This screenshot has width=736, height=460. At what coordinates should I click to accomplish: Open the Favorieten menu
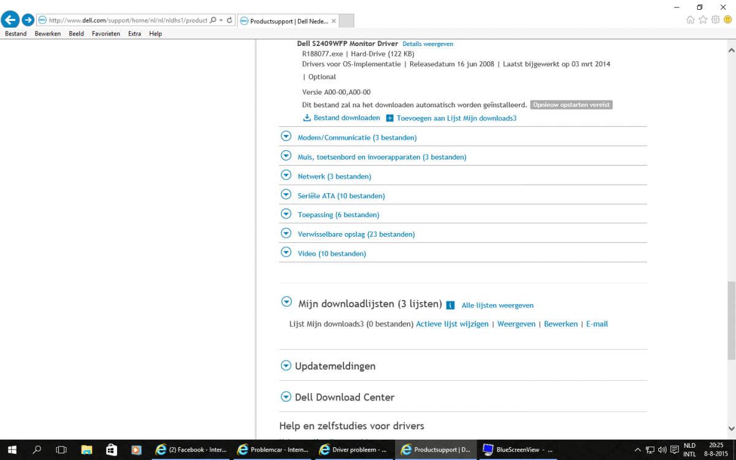click(106, 34)
